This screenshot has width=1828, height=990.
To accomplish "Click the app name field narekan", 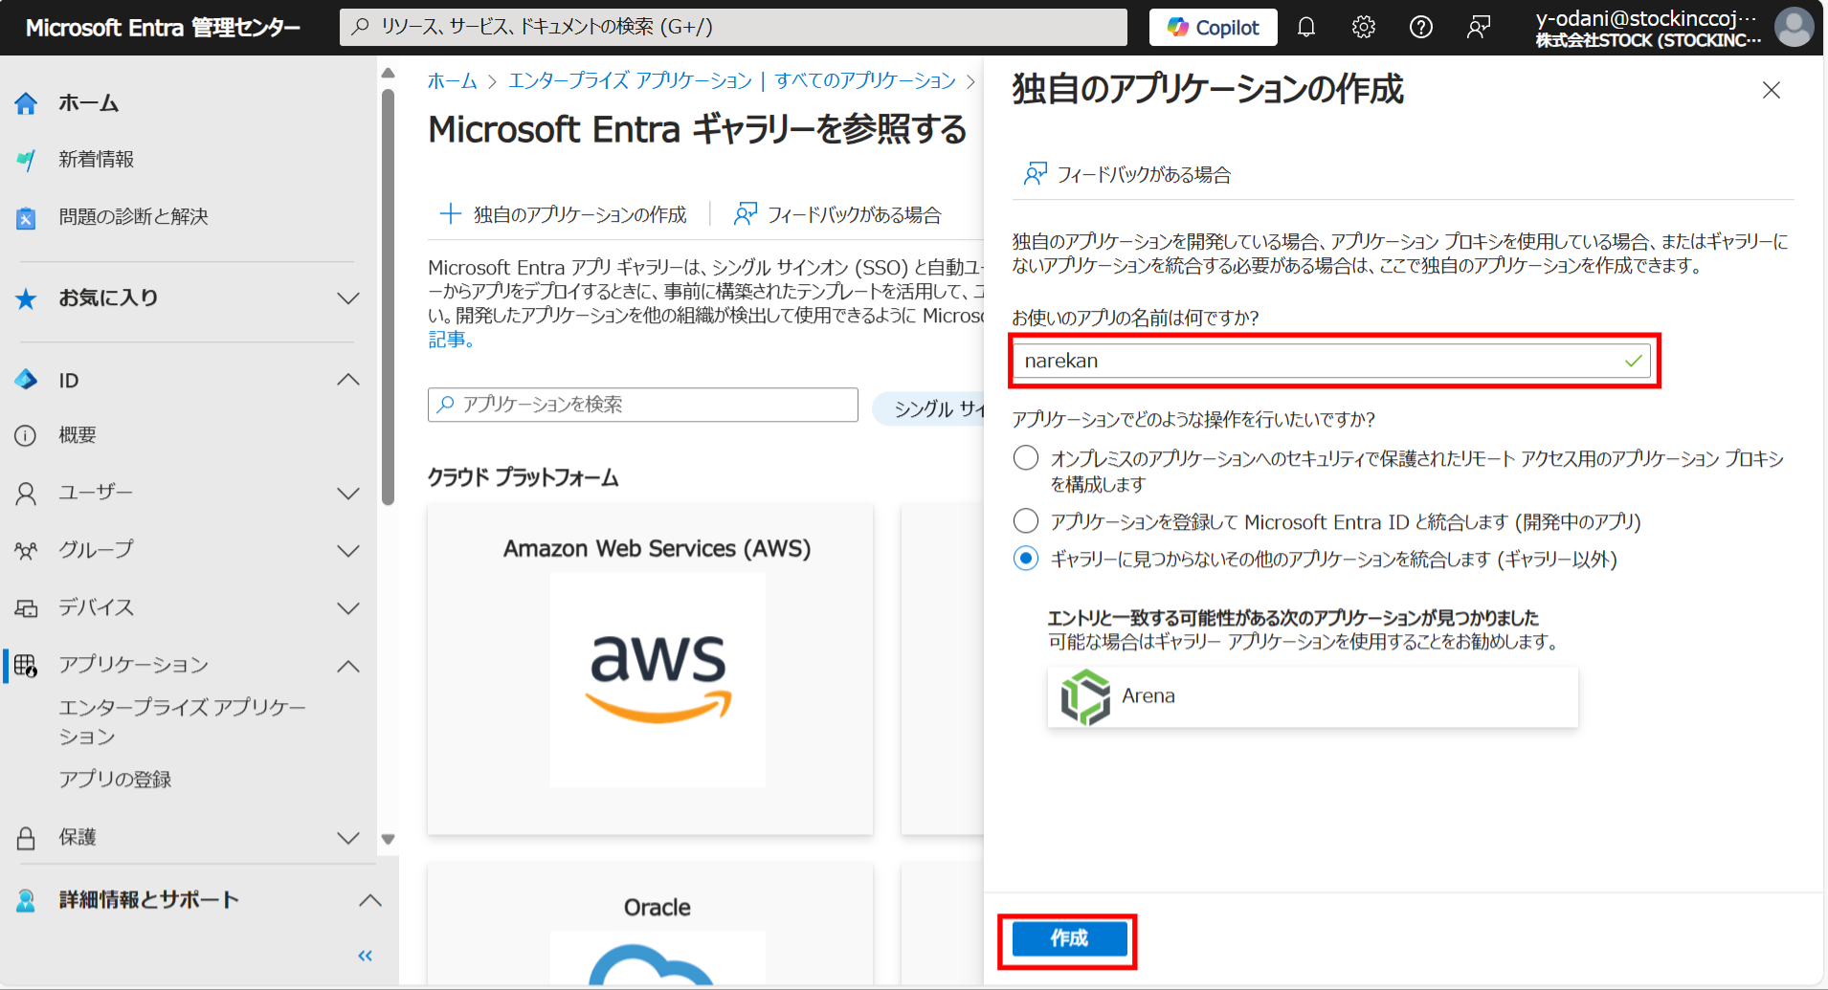I will (1331, 361).
